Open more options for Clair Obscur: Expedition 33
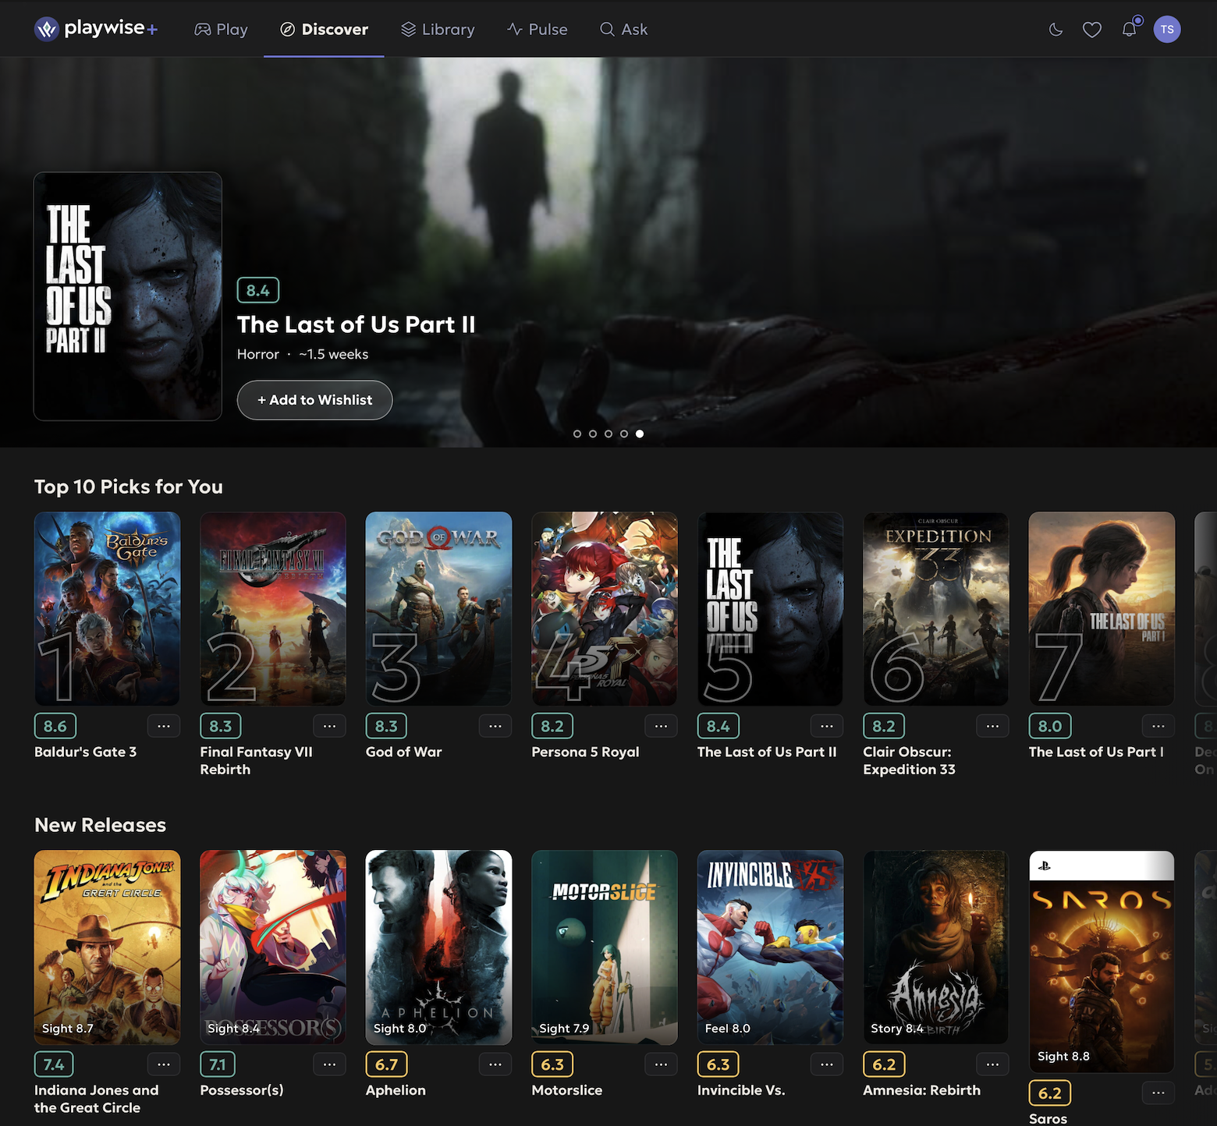This screenshot has height=1126, width=1217. 993,726
